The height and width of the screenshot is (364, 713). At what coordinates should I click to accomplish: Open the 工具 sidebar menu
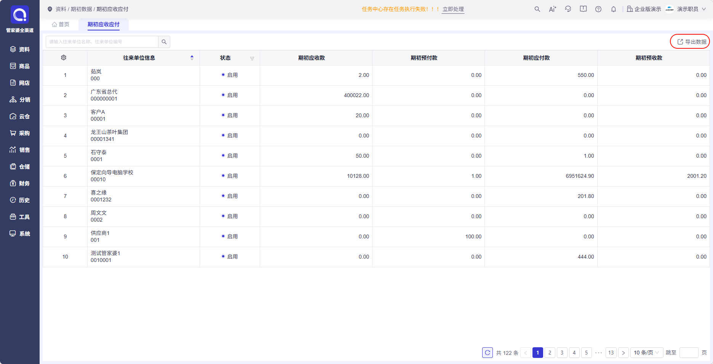click(x=20, y=217)
